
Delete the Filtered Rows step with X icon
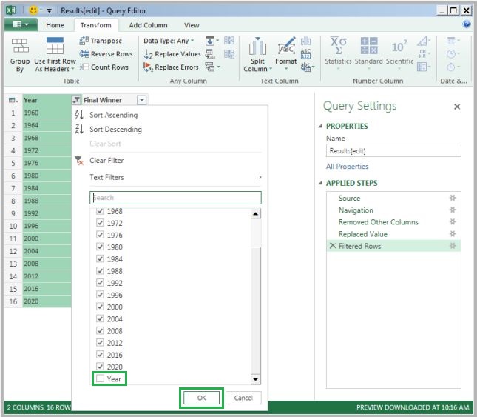tap(333, 246)
